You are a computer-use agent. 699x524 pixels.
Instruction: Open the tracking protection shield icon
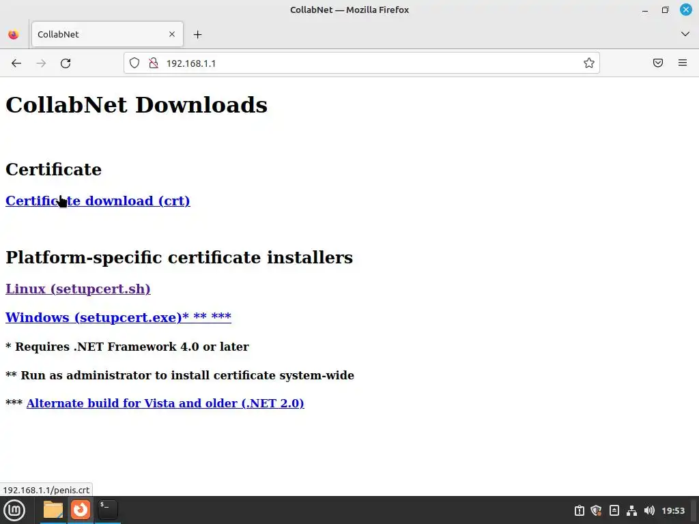coord(134,63)
